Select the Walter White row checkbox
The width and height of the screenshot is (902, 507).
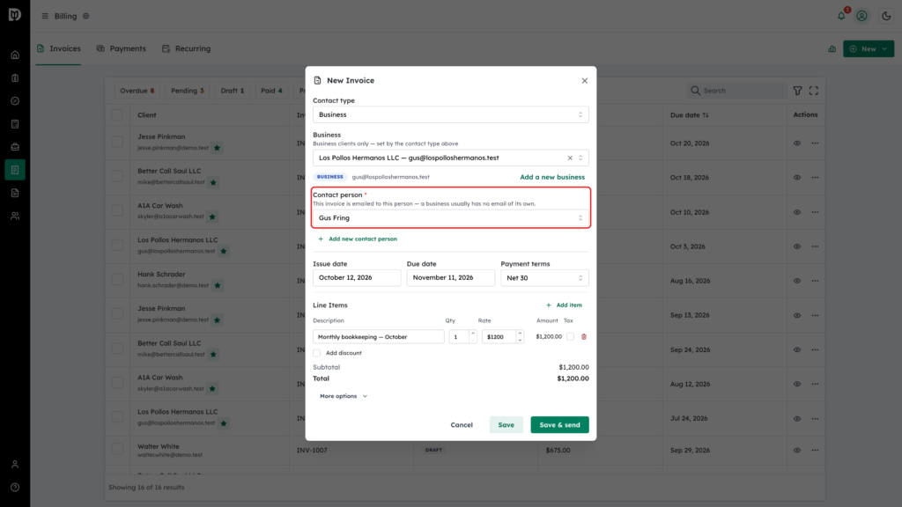click(x=117, y=449)
